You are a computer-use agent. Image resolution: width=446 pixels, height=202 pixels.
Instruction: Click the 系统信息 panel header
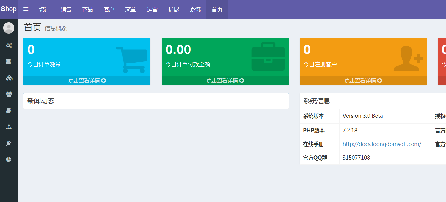pos(373,101)
